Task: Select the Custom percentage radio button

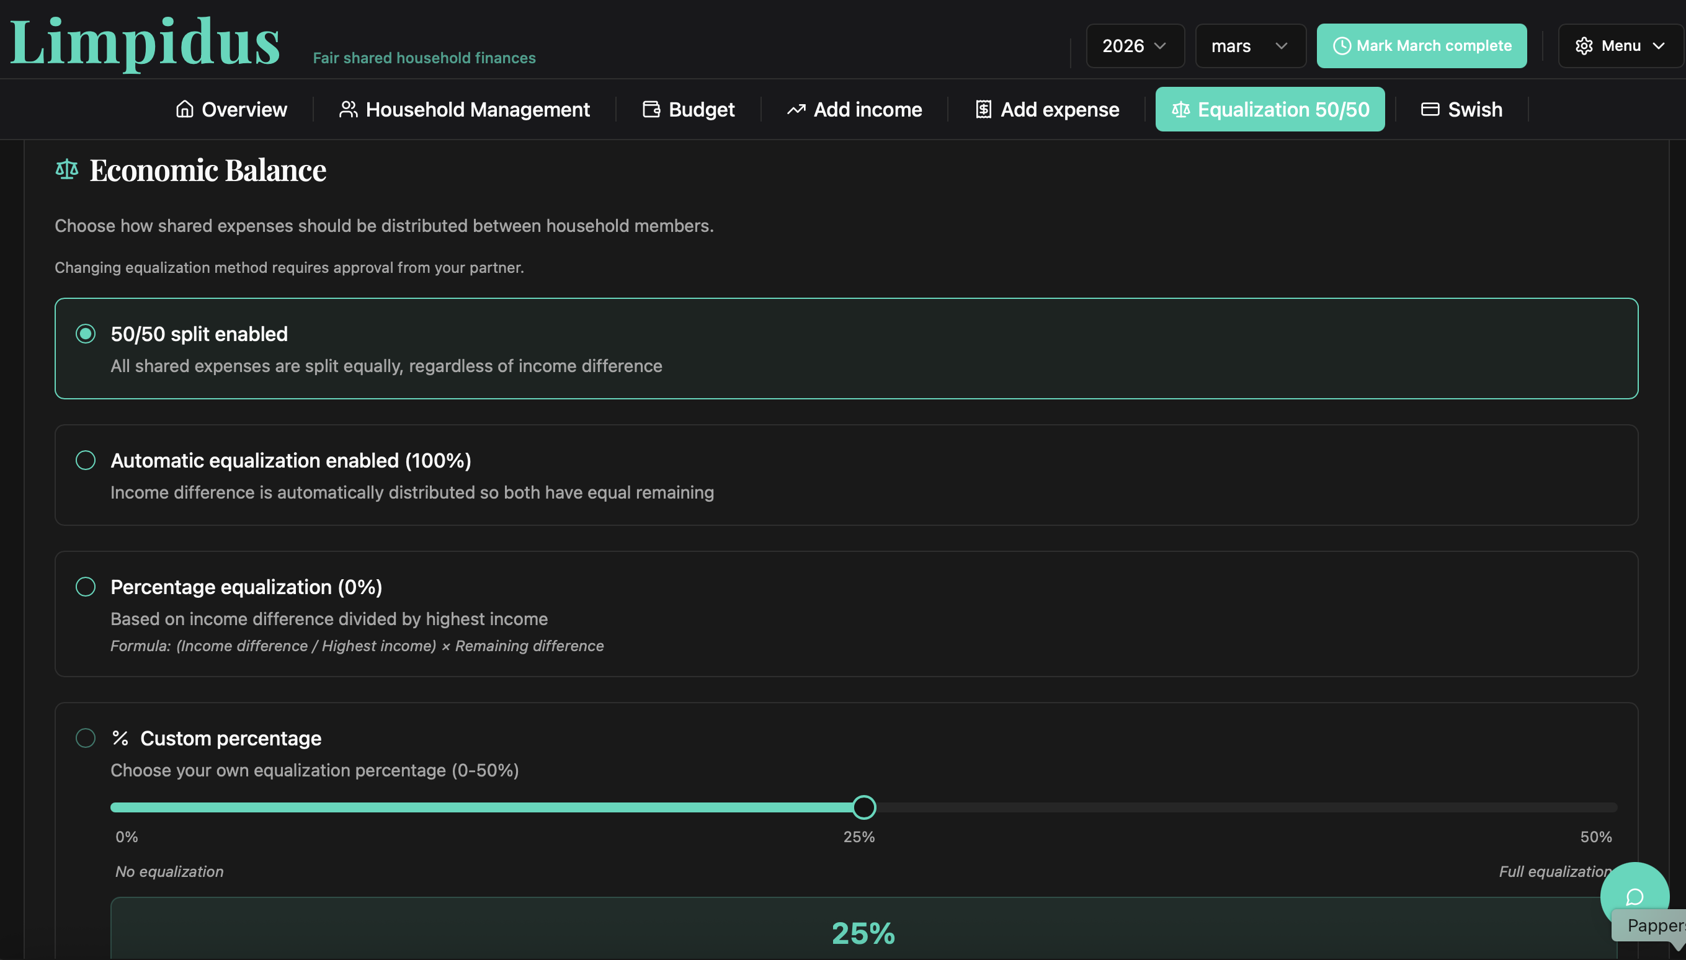Action: pos(86,738)
